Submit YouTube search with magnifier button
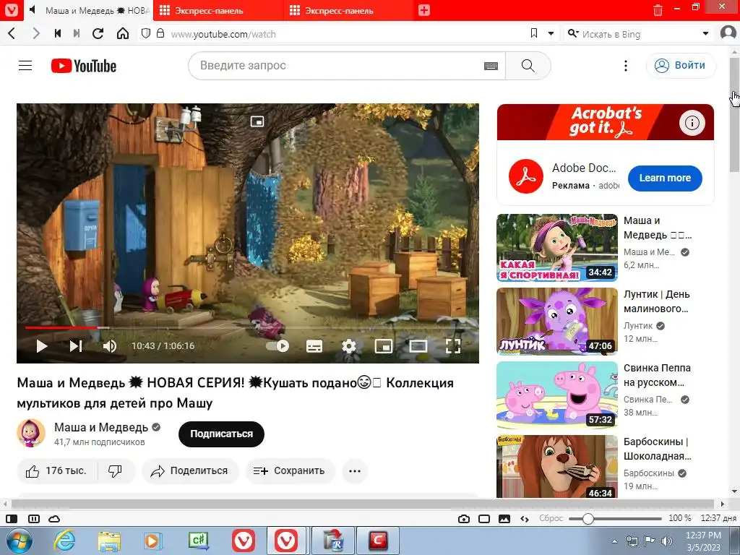This screenshot has width=740, height=555. (x=528, y=66)
